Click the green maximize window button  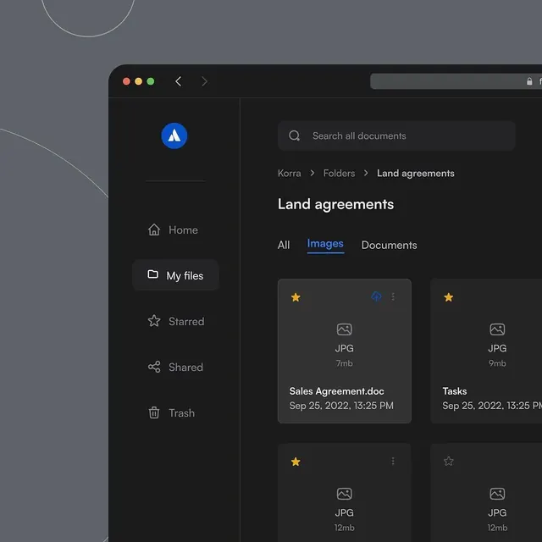[x=151, y=81]
